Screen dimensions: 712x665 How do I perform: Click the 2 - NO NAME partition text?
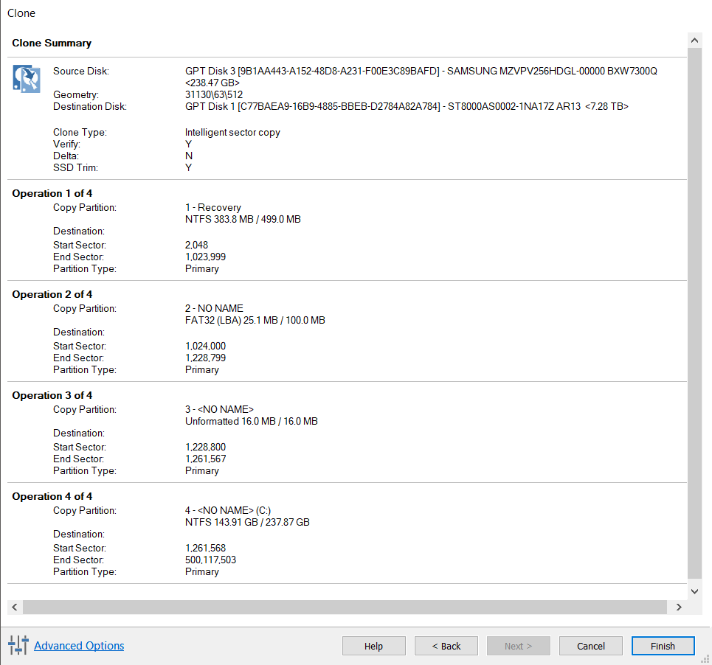(214, 308)
